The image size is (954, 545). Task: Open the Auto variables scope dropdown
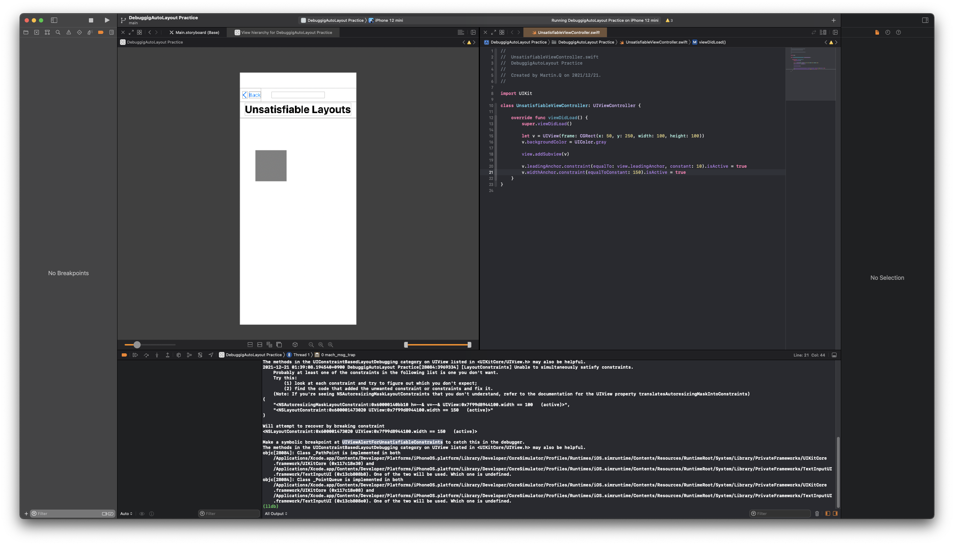tap(126, 514)
